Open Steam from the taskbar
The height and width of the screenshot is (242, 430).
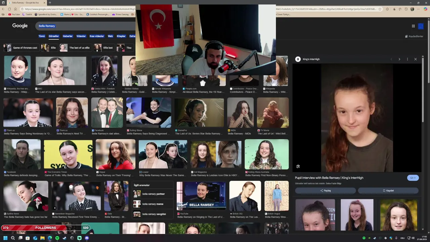64,238
